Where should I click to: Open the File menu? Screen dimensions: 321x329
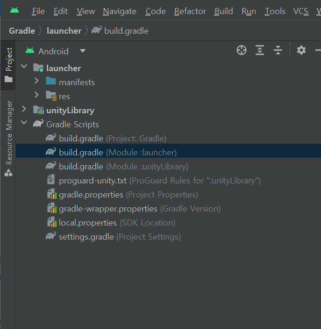pyautogui.click(x=38, y=11)
